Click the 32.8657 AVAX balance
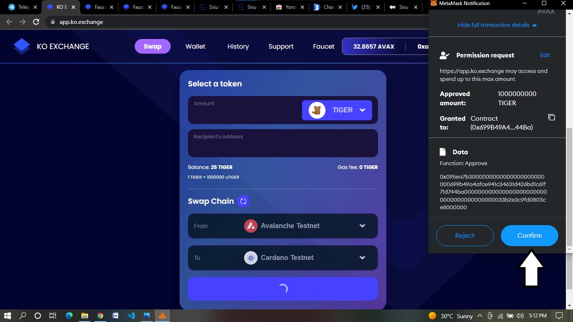 374,47
